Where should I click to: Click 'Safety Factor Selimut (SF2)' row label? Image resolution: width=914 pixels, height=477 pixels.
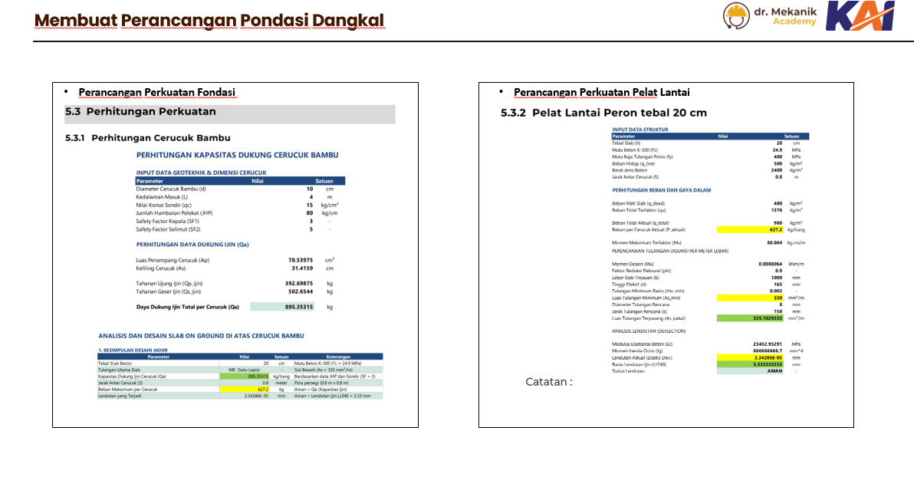169,230
